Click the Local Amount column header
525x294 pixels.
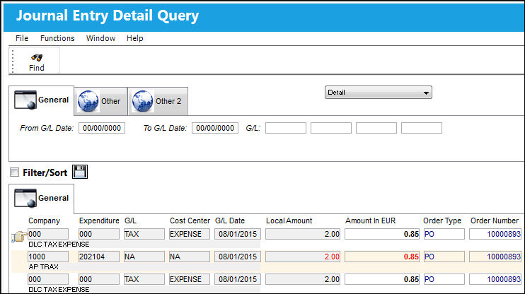[289, 220]
